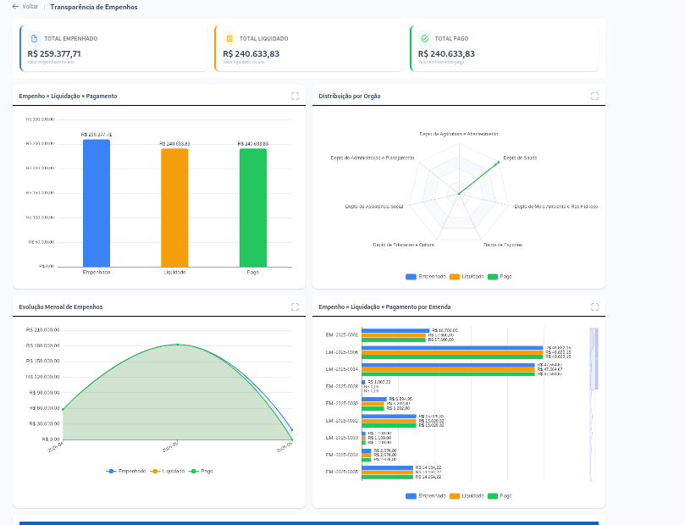Click the Total Pago checkmark icon

(x=424, y=38)
